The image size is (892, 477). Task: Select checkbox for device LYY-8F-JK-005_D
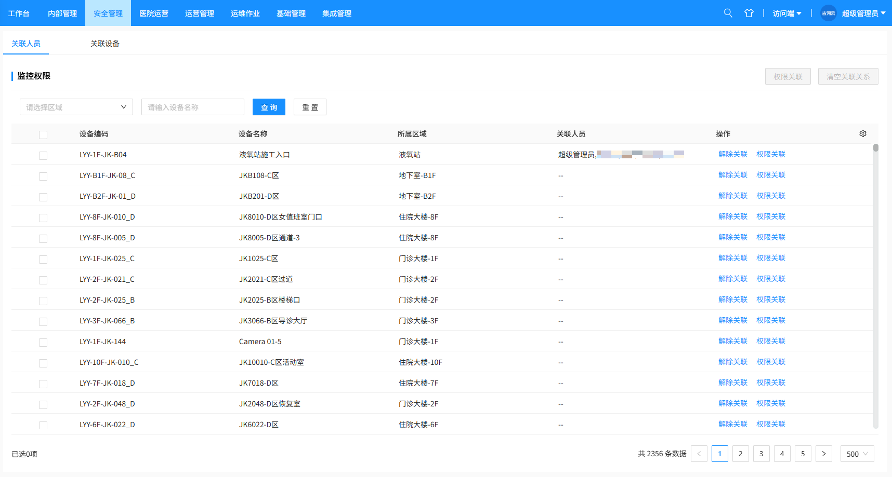coord(43,239)
